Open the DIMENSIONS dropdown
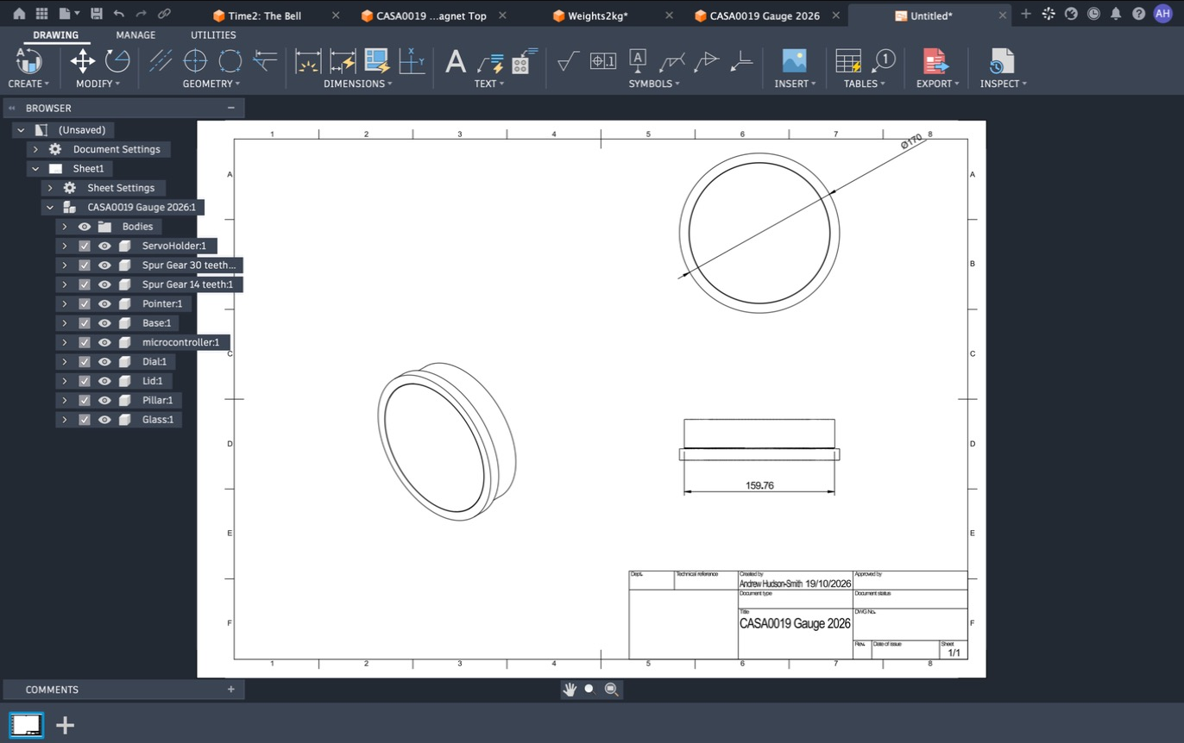 [x=358, y=84]
